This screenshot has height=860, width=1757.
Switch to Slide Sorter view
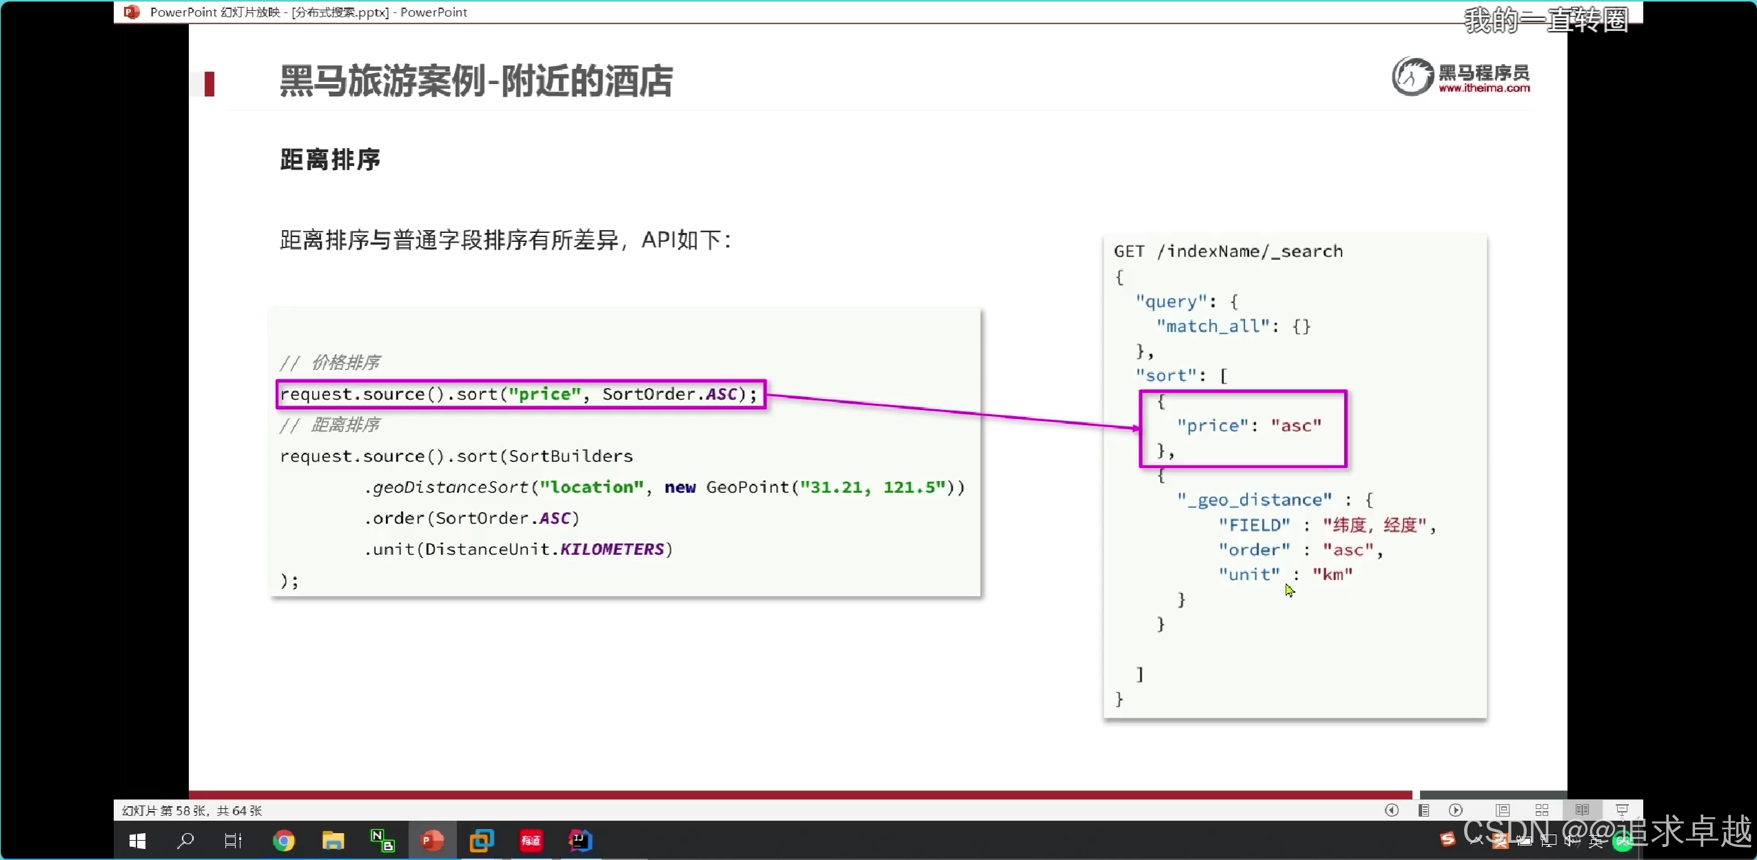[x=1542, y=810]
